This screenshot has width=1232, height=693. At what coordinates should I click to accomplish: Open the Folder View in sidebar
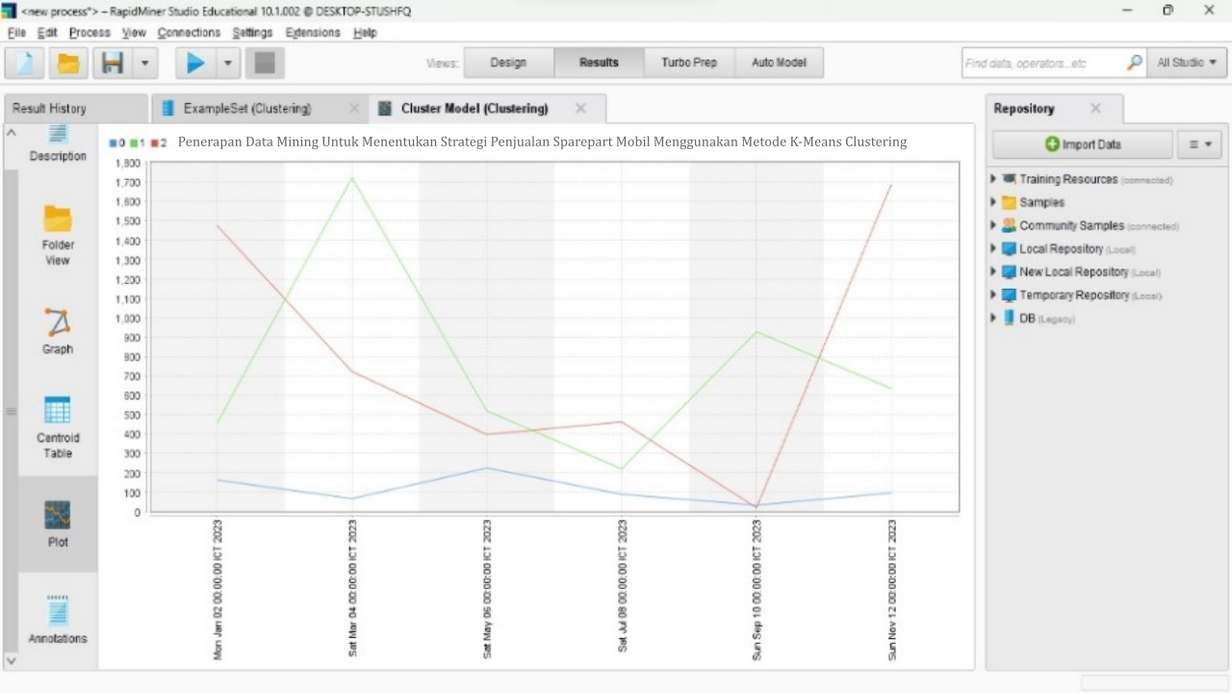click(x=57, y=235)
